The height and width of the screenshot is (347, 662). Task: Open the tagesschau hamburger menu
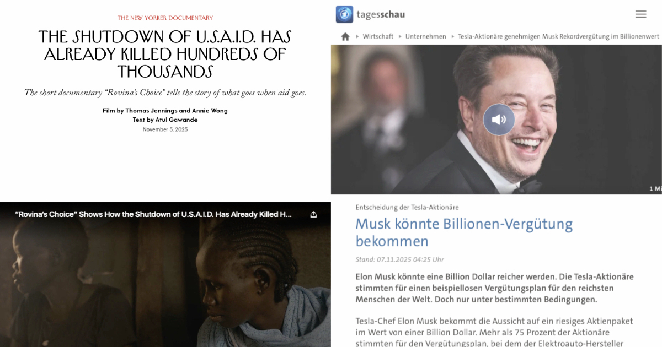point(640,14)
